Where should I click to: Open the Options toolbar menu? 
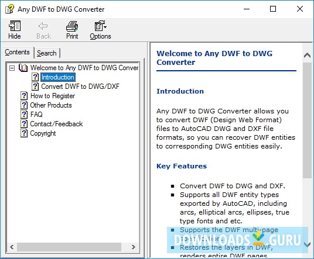tap(100, 30)
